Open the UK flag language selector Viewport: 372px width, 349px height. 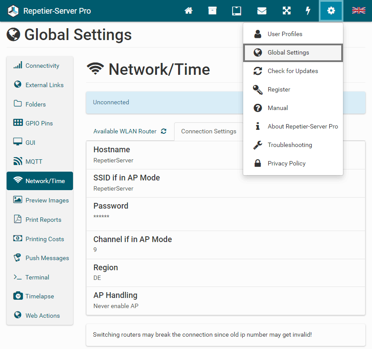pyautogui.click(x=358, y=11)
